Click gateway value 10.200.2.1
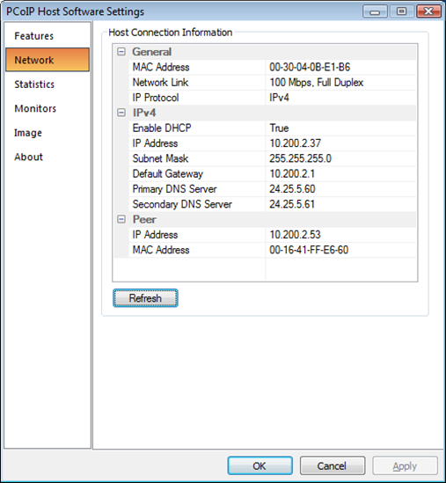This screenshot has height=483, width=446. (292, 173)
